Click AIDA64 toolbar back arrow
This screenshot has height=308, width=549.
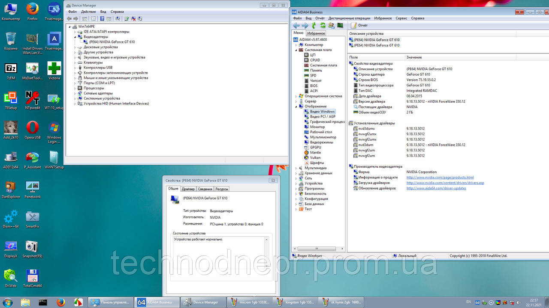tap(296, 26)
